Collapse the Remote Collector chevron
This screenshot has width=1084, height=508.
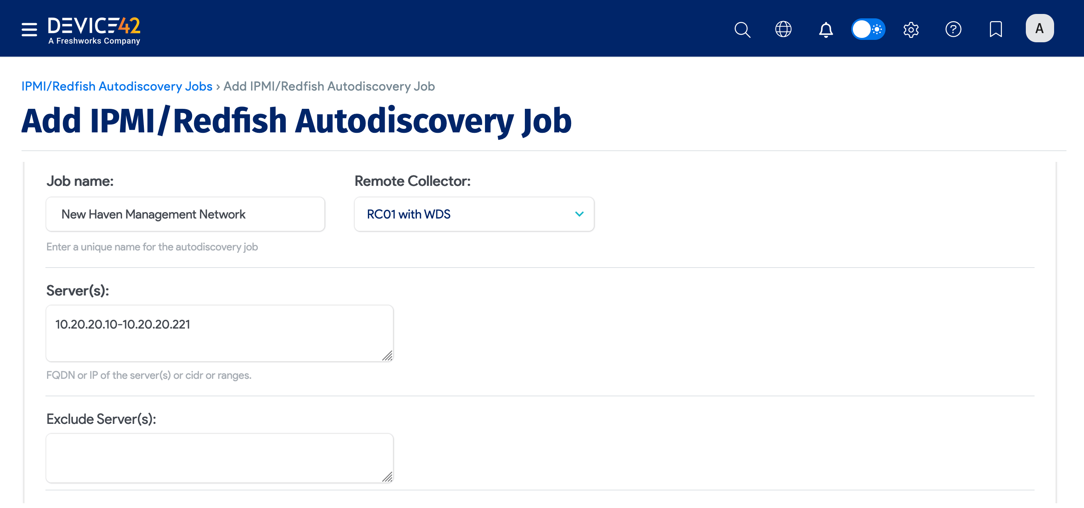pos(579,214)
